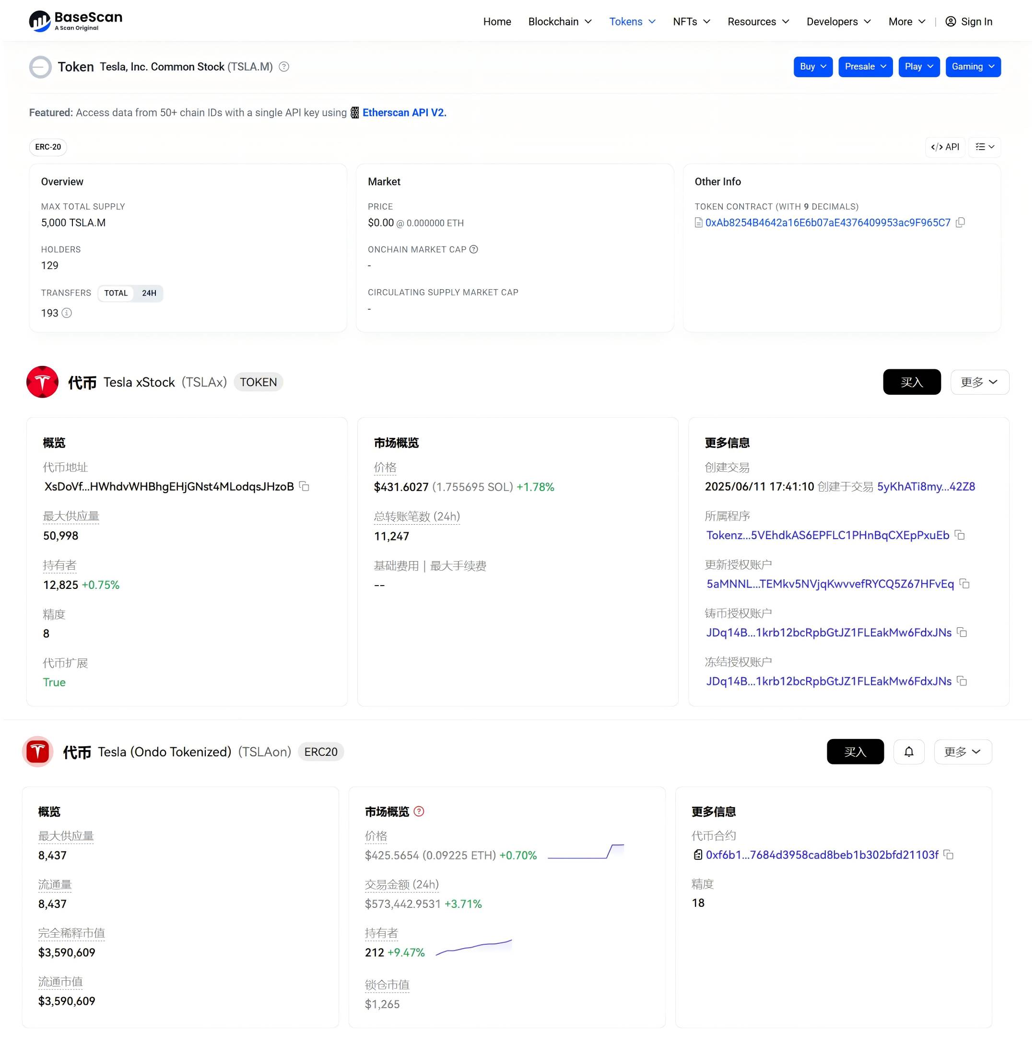Image resolution: width=1035 pixels, height=1057 pixels.
Task: Copy the update authority account address
Action: click(x=964, y=584)
